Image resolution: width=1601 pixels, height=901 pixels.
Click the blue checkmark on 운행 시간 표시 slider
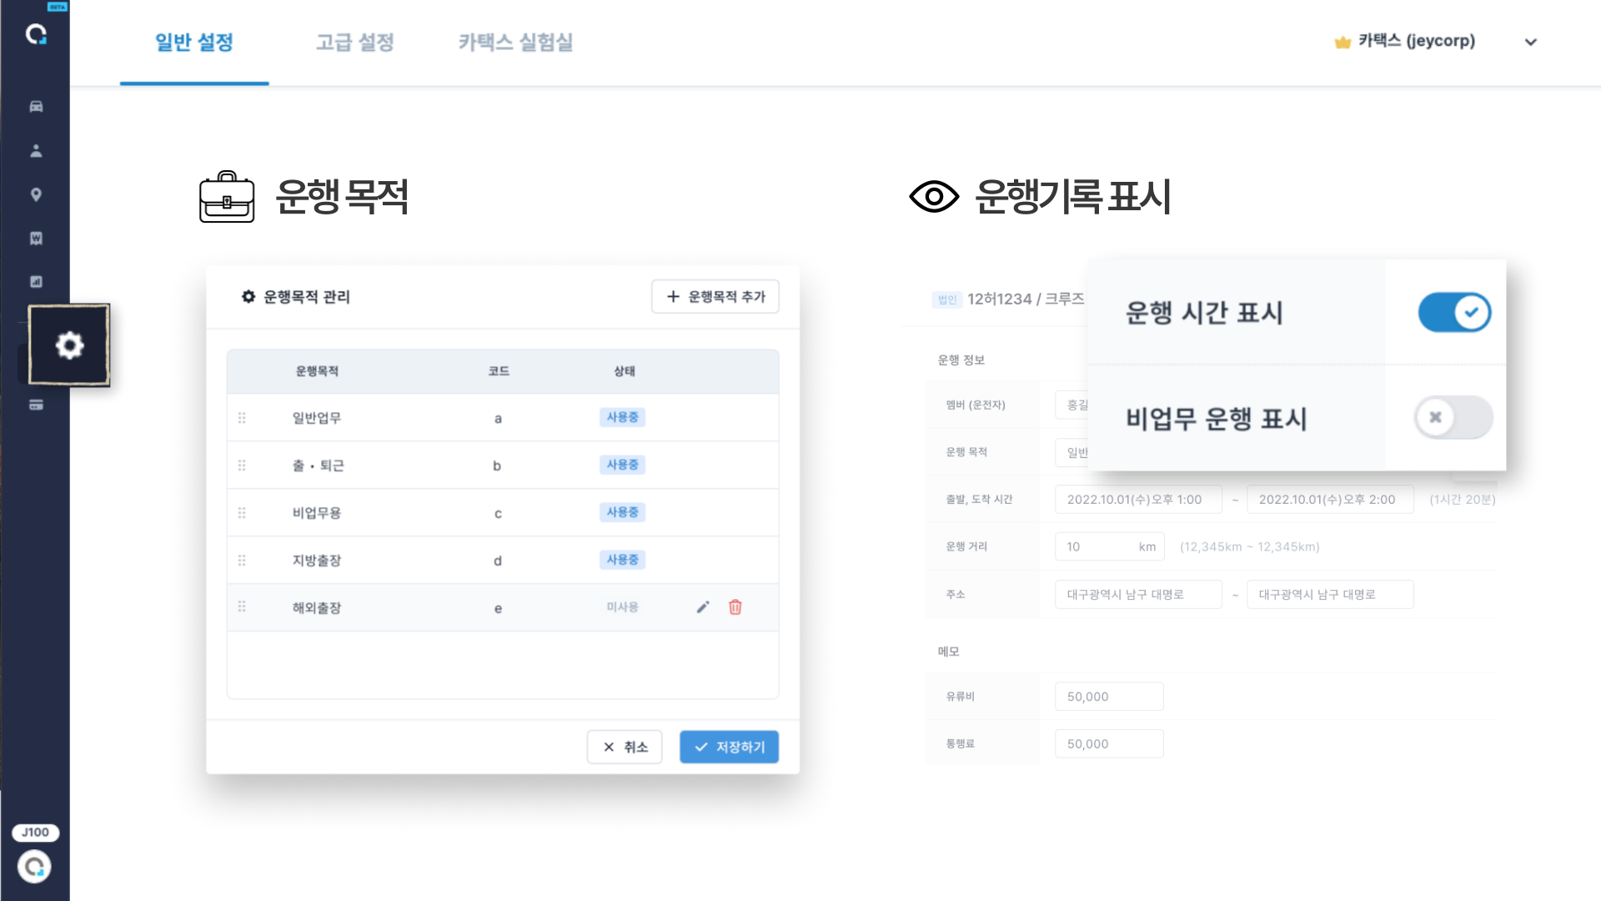point(1470,311)
